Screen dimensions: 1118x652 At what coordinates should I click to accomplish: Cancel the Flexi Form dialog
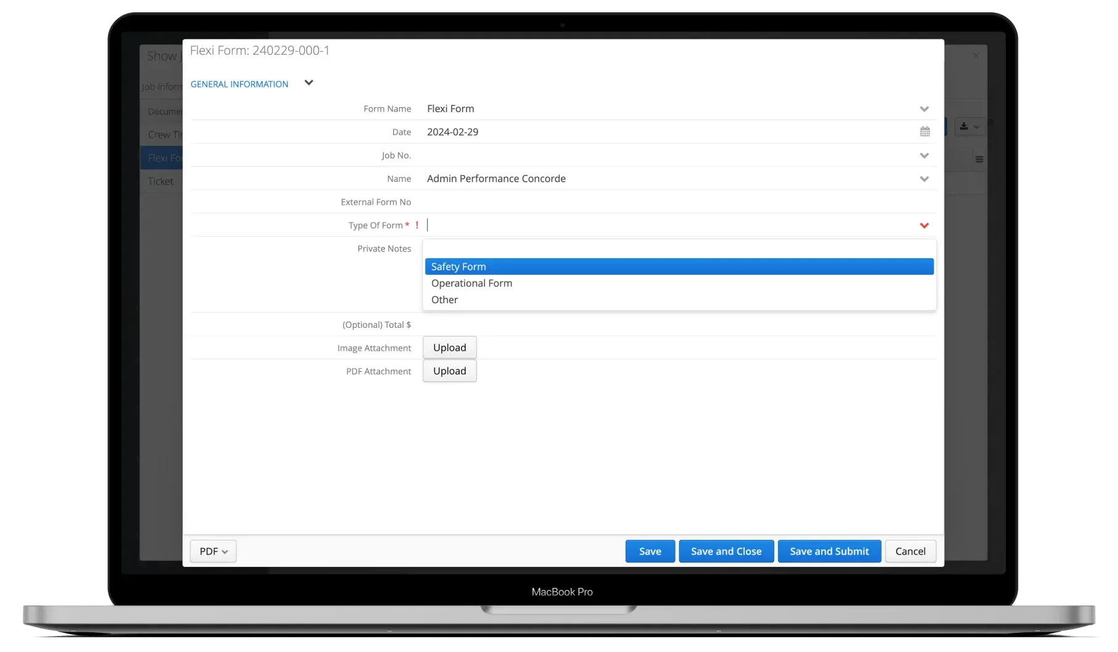coord(910,551)
